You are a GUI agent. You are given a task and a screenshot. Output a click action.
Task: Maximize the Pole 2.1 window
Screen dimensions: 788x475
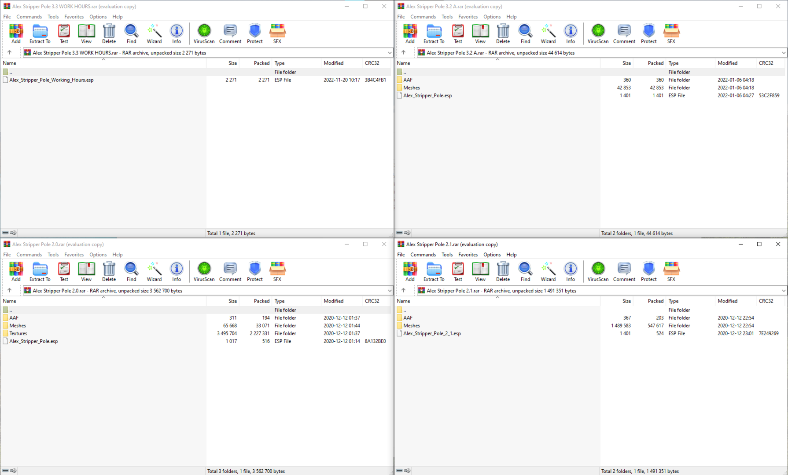click(x=759, y=244)
